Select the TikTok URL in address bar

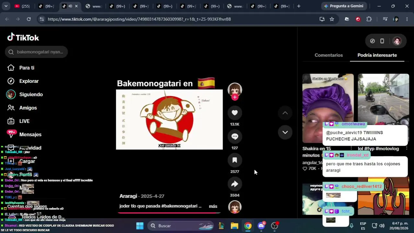[139, 19]
